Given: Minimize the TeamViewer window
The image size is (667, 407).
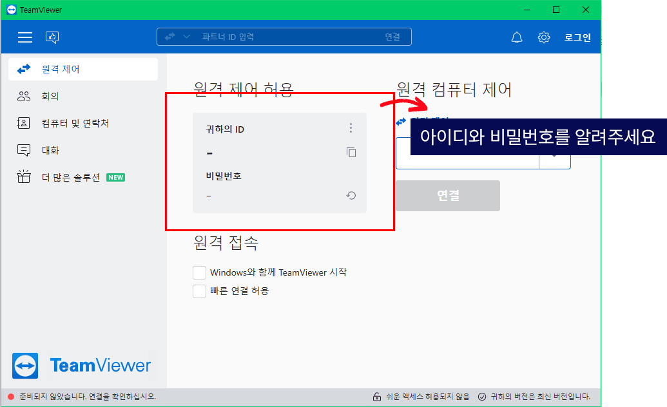Looking at the screenshot, I should tap(527, 10).
